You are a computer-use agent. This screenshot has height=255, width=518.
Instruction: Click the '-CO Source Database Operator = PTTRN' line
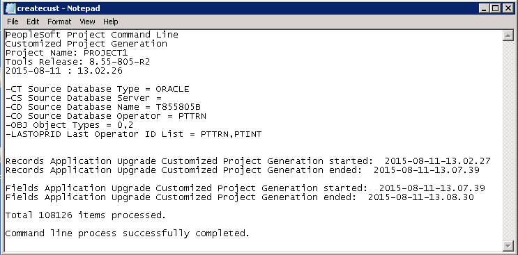[106, 116]
